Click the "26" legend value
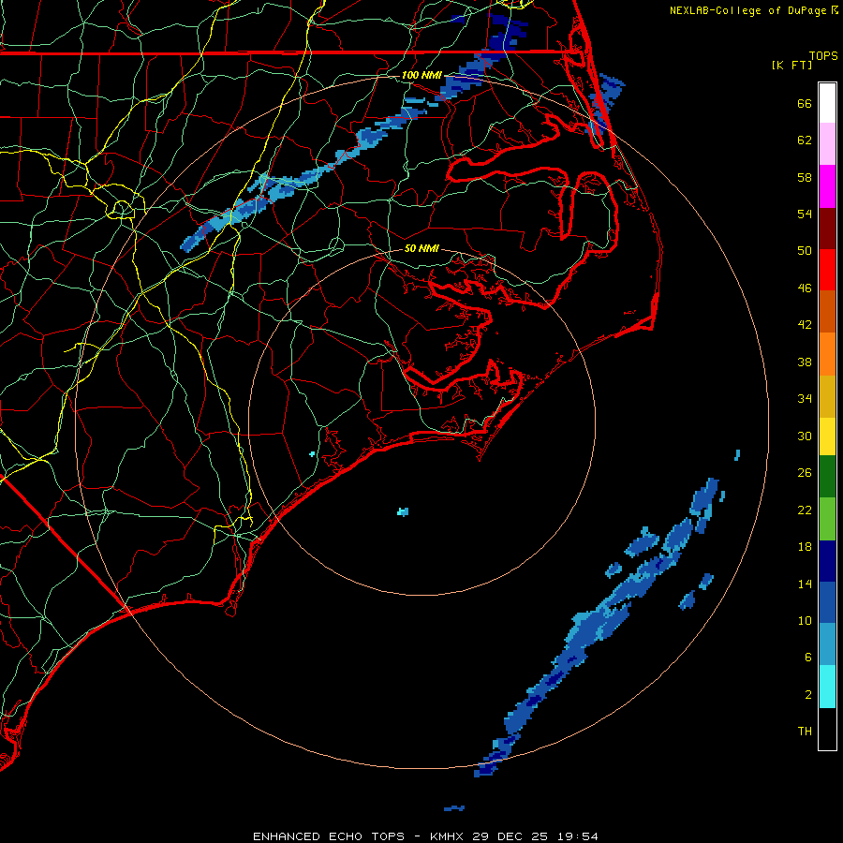 click(805, 473)
